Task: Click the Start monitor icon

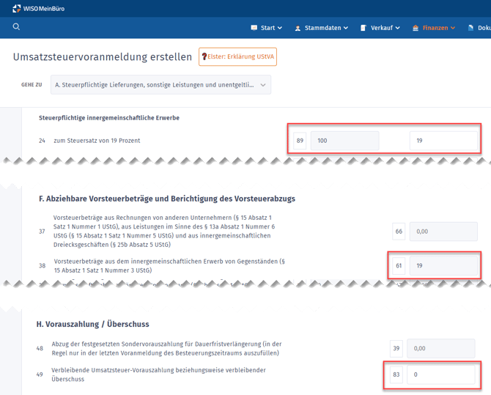Action: click(254, 28)
